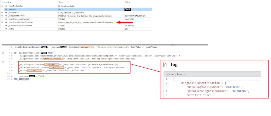Click the Expression column header

[x=7, y=2]
